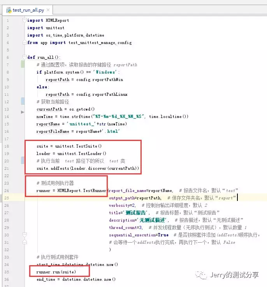The image size is (267, 287).
Task: Click 'def run_all():' definition
Action: (x=44, y=57)
